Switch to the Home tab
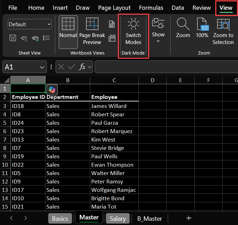 (x=36, y=8)
